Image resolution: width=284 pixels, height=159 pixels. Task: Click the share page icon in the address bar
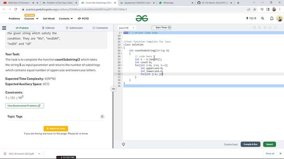248,9
